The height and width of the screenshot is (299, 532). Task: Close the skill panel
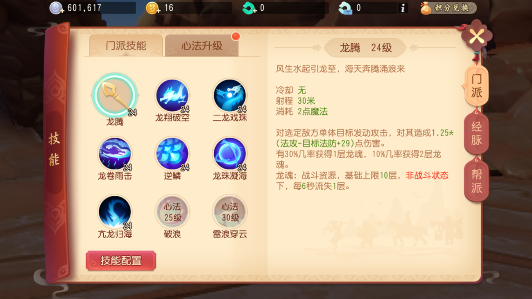coord(476,36)
